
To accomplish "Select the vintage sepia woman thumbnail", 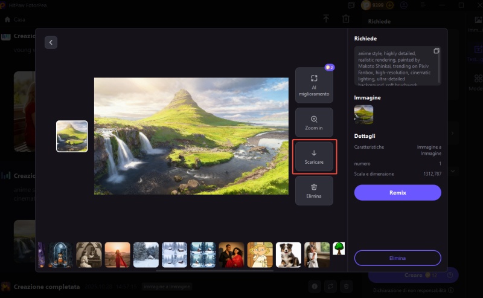I will 89,255.
